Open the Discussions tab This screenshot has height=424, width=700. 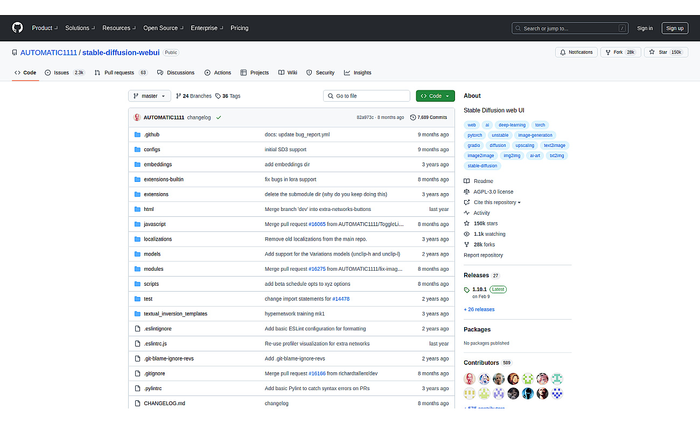176,73
